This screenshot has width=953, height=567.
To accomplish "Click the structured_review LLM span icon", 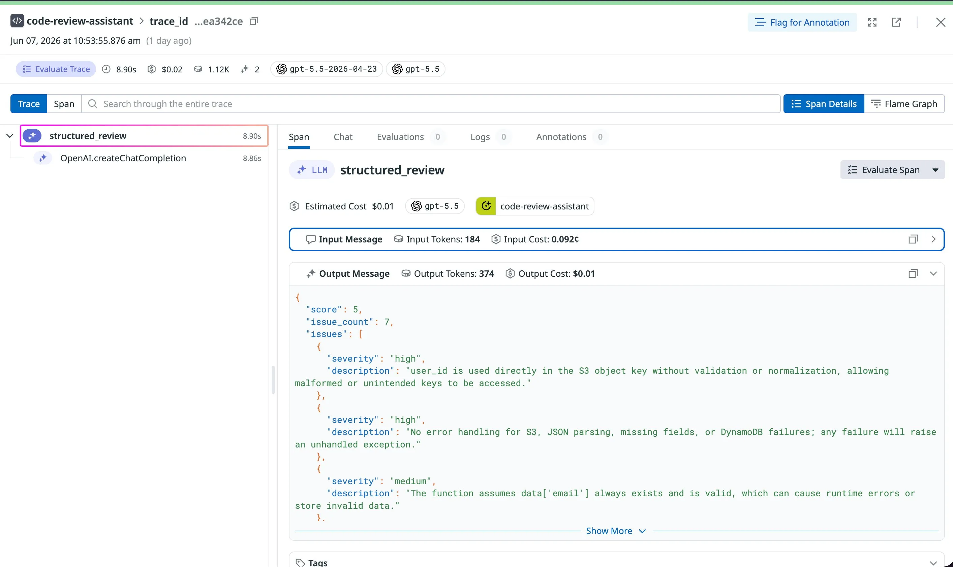I will point(32,136).
